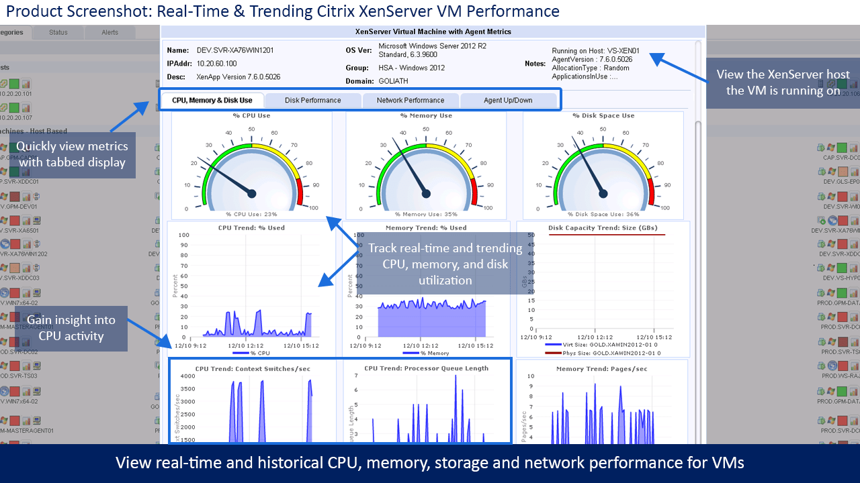This screenshot has height=483, width=860.
Task: Click the Disk Capacity Trend chart
Action: 603,288
